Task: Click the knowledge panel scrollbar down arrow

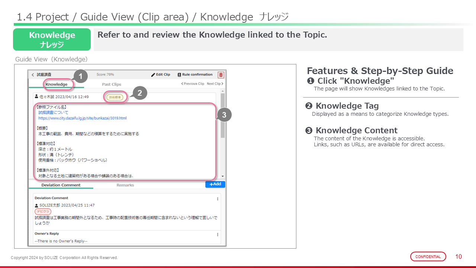Action: click(x=223, y=176)
